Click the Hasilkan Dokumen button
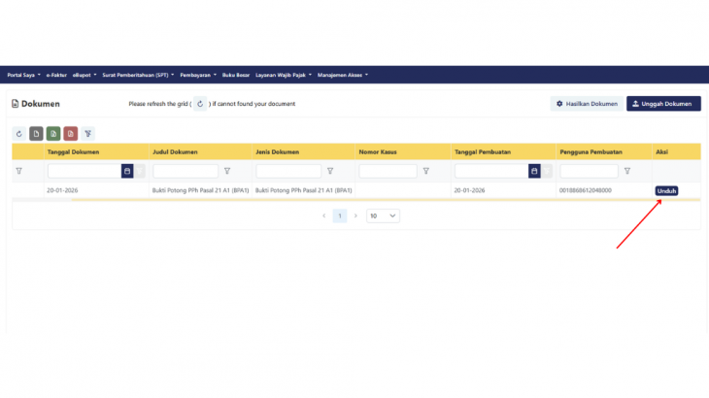 tap(587, 104)
